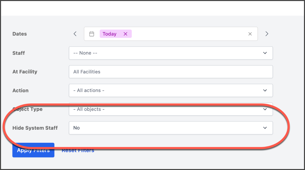Clear all dates with the gray X

250,34
